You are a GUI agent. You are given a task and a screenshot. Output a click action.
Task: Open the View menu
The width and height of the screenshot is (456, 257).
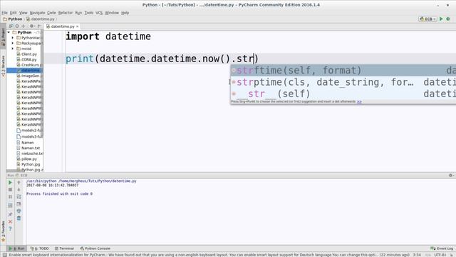pyautogui.click(x=24, y=13)
